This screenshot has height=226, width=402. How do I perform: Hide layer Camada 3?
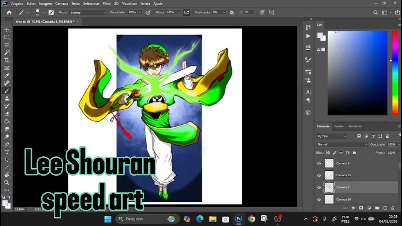click(x=319, y=187)
